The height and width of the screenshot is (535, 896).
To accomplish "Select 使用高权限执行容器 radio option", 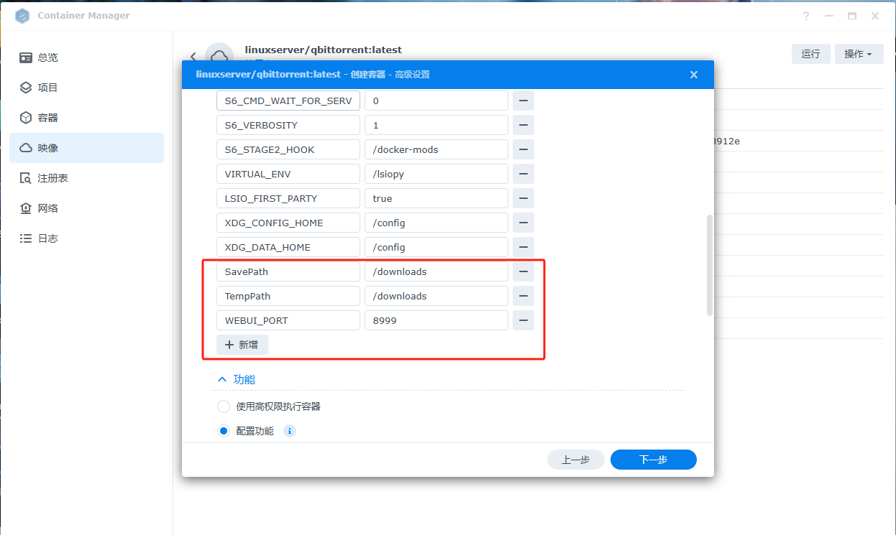I will point(224,406).
